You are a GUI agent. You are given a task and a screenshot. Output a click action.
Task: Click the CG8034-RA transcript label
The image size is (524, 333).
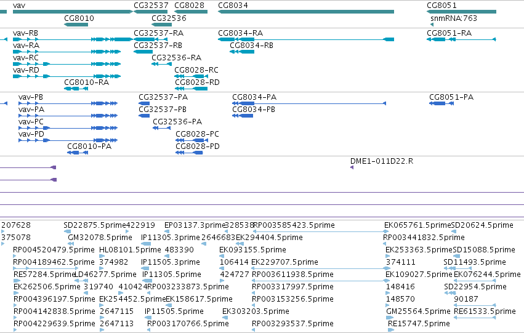241,33
